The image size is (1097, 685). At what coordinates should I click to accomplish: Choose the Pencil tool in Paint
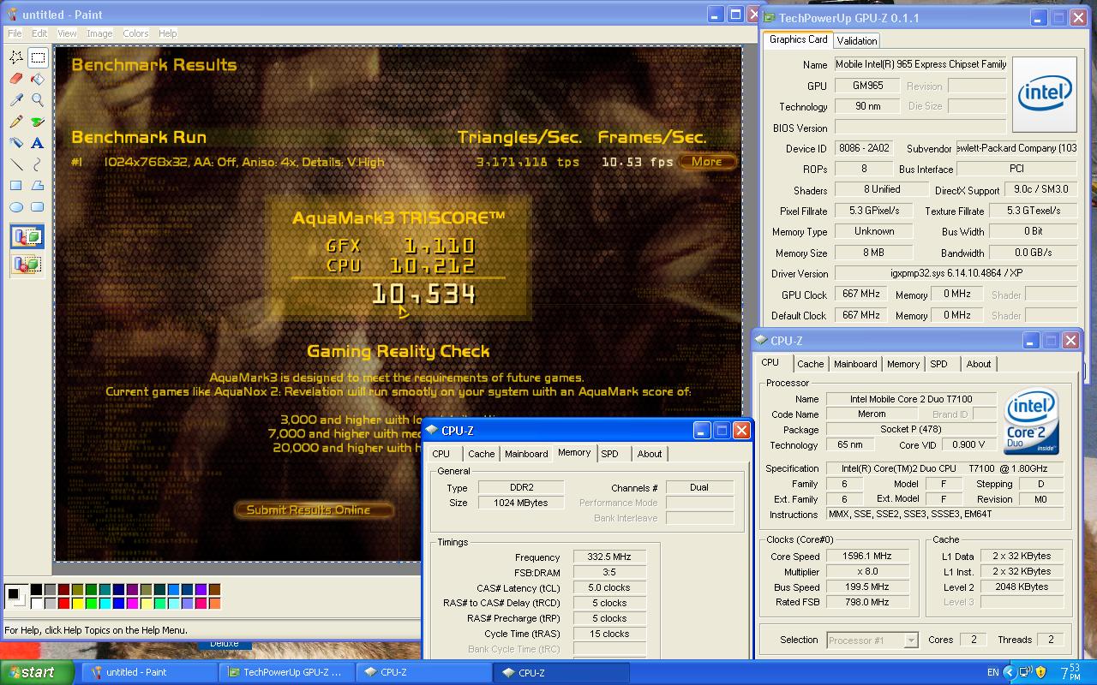(x=16, y=122)
